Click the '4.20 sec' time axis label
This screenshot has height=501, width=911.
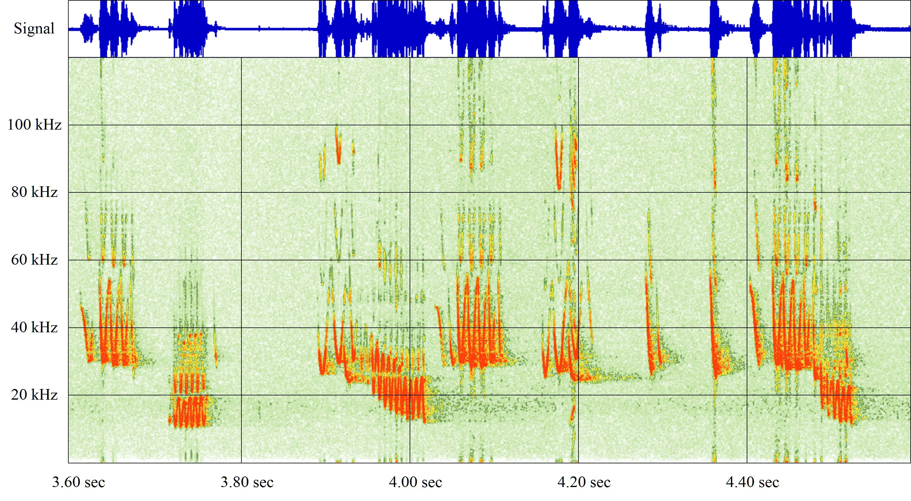pos(584,482)
